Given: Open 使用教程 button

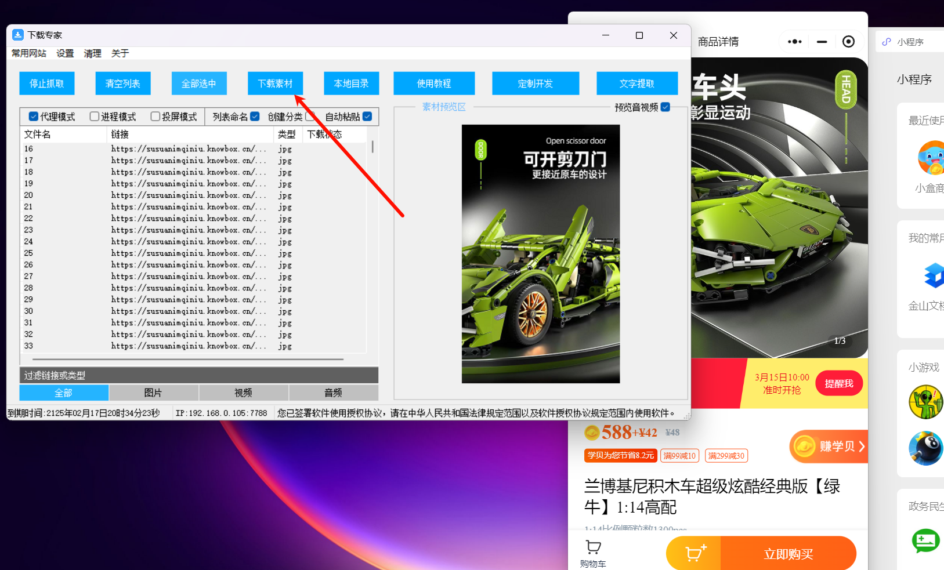Looking at the screenshot, I should [434, 83].
